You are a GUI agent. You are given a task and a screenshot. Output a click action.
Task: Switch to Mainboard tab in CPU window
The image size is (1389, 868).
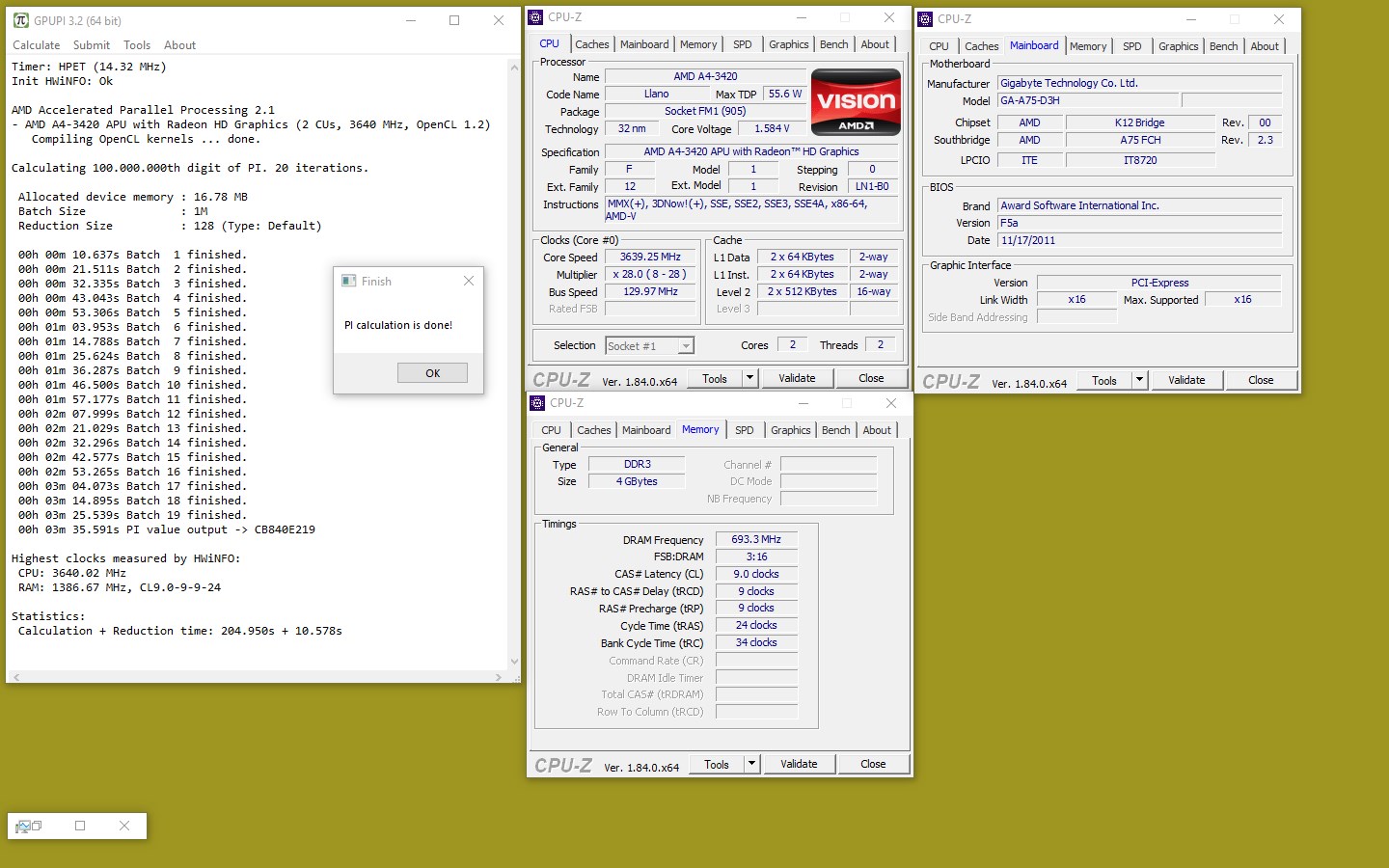pos(644,44)
